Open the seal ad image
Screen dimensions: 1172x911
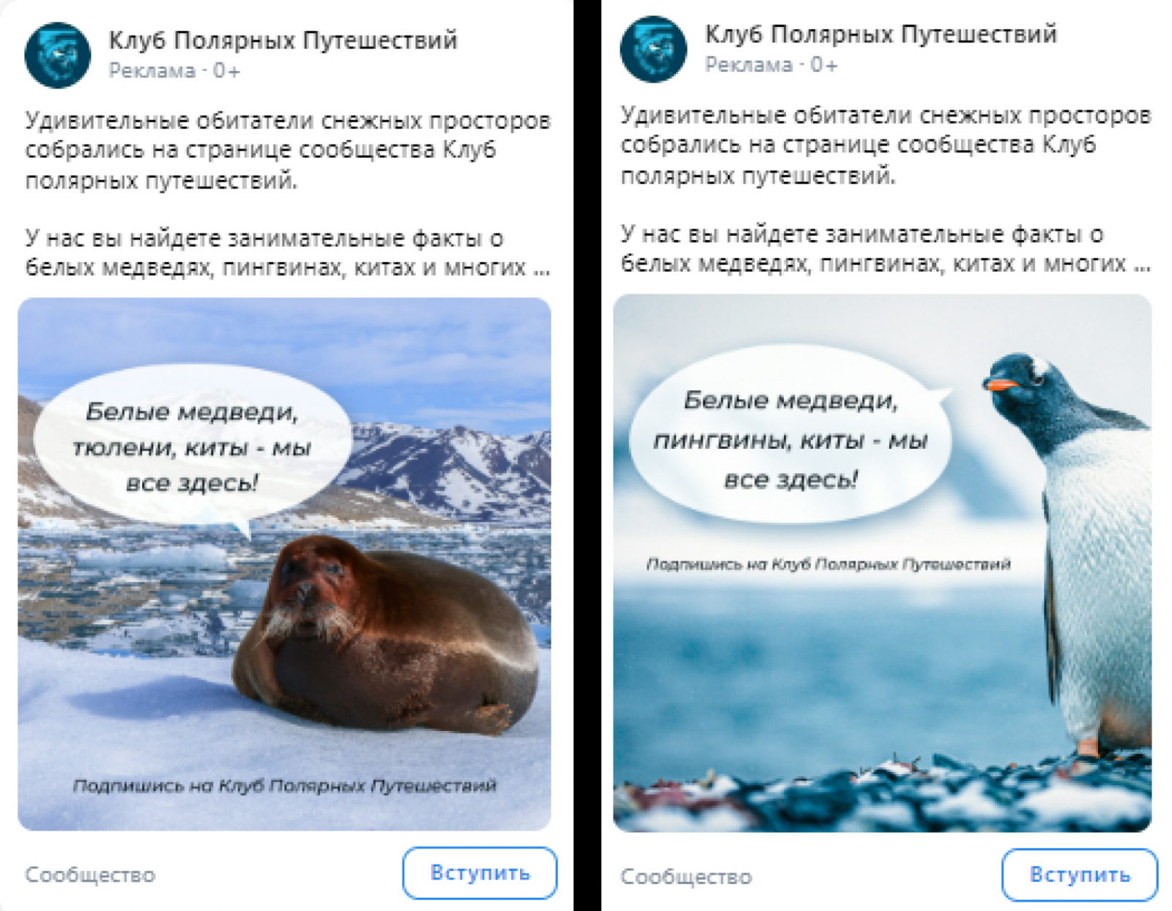tap(284, 564)
